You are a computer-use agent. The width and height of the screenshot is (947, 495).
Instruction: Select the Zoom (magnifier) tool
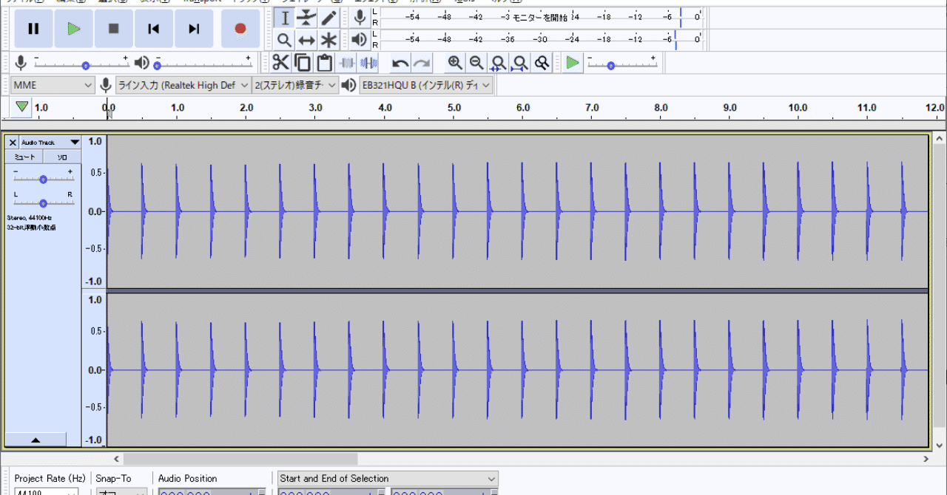[x=285, y=40]
